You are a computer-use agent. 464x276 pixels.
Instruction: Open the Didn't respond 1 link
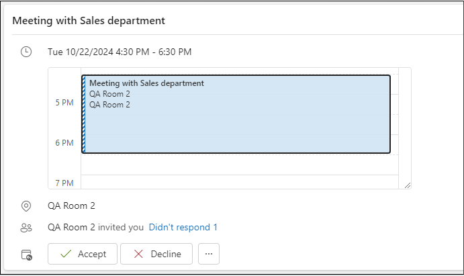click(x=183, y=227)
